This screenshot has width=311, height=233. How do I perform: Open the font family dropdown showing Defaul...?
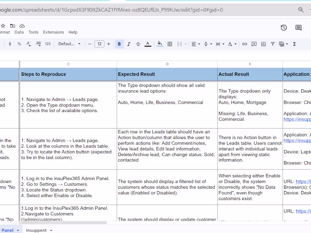[69, 44]
